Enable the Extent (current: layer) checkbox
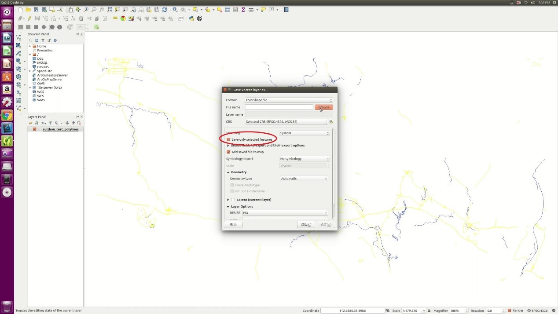Viewport: 558px width, 314px height. click(x=233, y=200)
